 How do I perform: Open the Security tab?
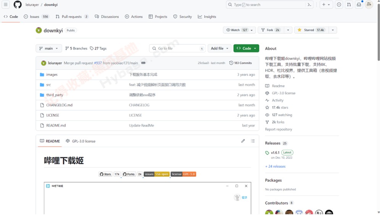(183, 17)
